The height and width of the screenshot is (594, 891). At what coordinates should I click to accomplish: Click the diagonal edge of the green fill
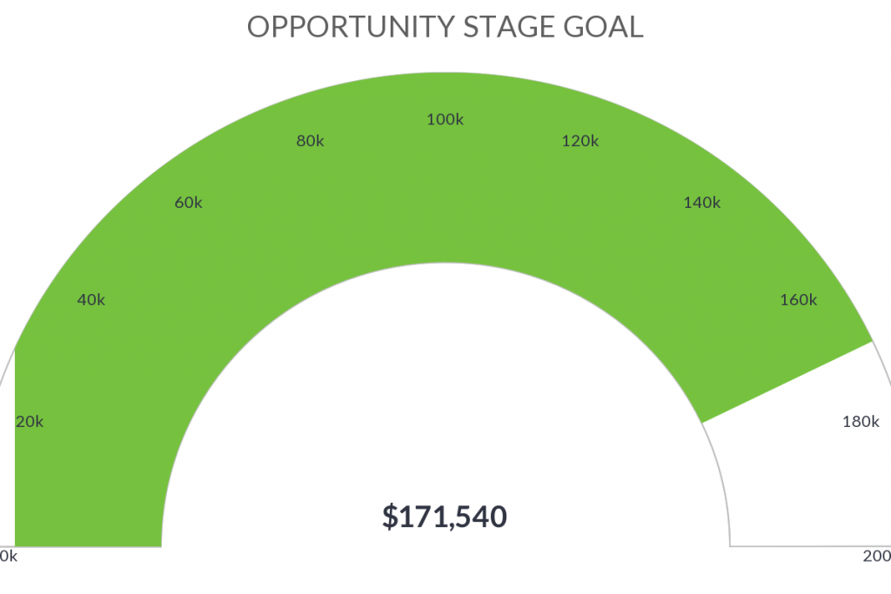point(787,382)
